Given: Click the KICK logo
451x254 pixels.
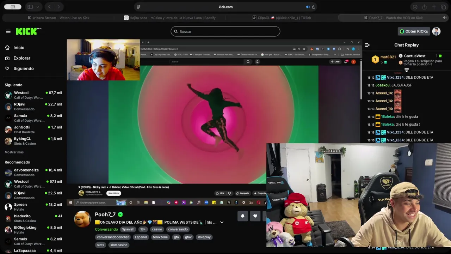Looking at the screenshot, I should click(x=29, y=31).
